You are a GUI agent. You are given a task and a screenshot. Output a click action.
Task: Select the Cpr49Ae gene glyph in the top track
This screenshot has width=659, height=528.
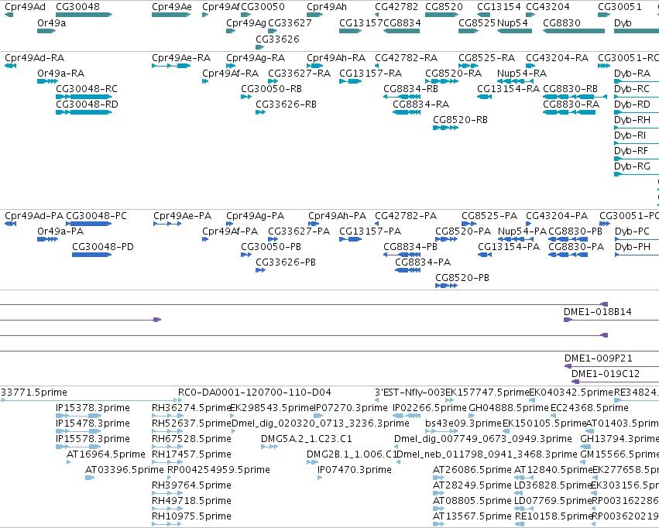(x=171, y=15)
